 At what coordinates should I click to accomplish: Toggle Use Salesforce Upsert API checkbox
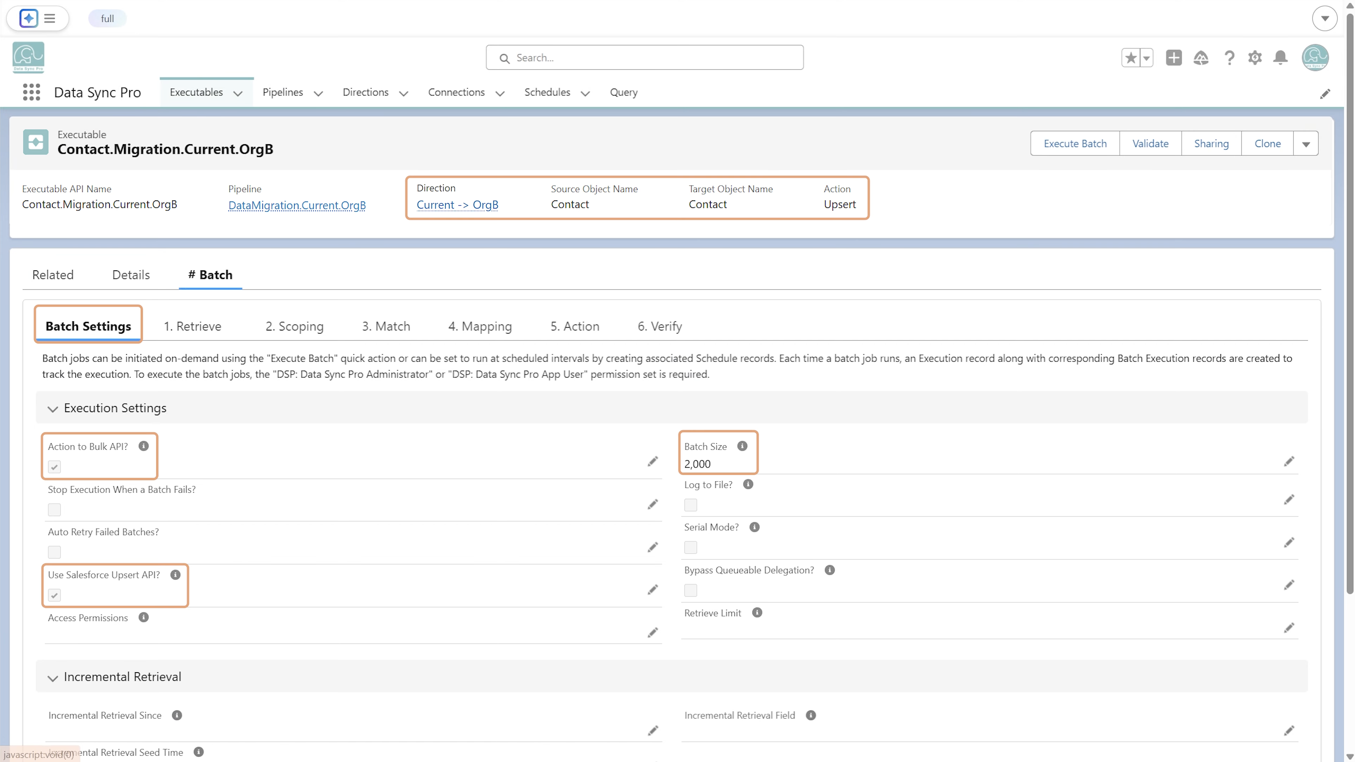click(x=54, y=595)
